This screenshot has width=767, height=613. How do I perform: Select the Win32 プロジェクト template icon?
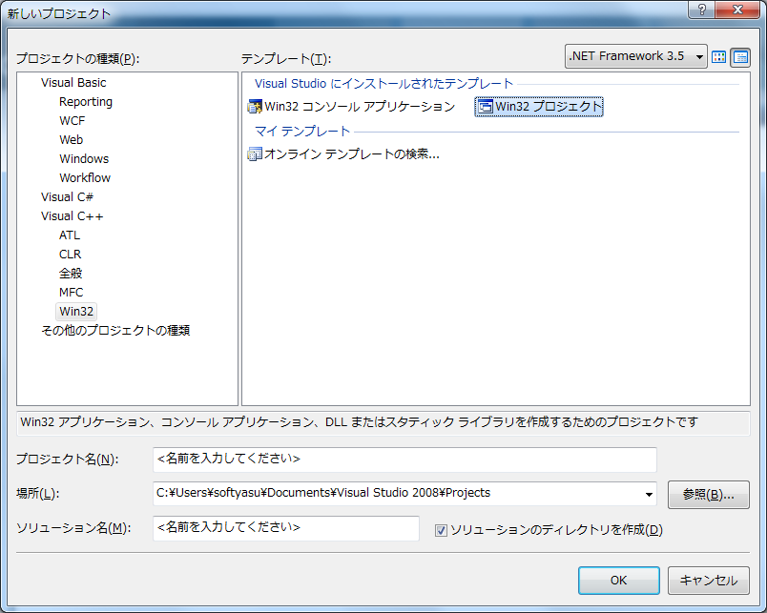pos(485,107)
